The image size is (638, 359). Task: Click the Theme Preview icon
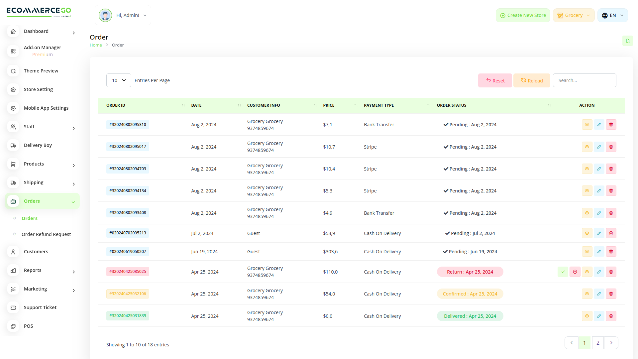pos(13,71)
